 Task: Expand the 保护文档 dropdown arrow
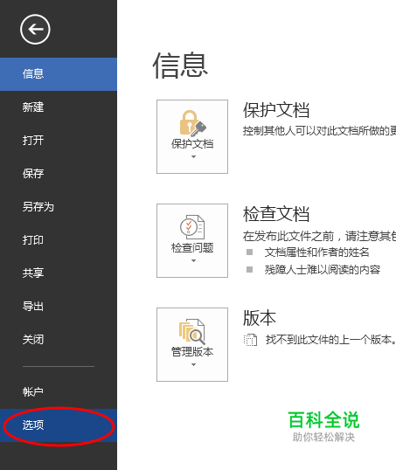193,156
